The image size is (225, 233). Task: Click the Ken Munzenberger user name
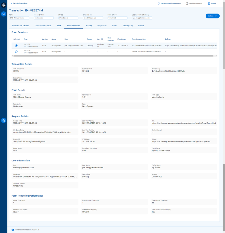pos(196,3)
